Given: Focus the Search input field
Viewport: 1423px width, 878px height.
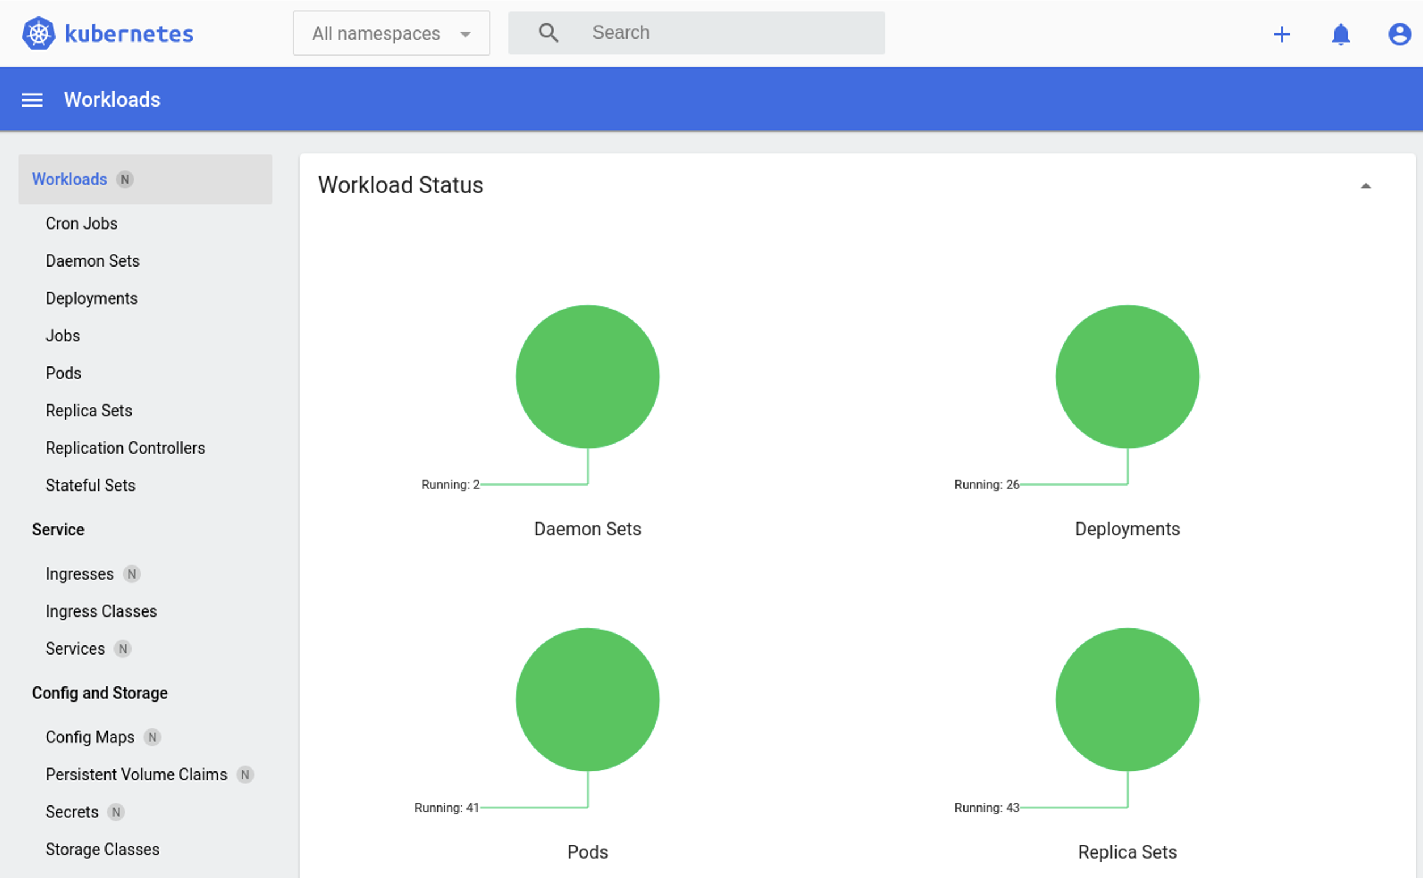Looking at the screenshot, I should 696,32.
